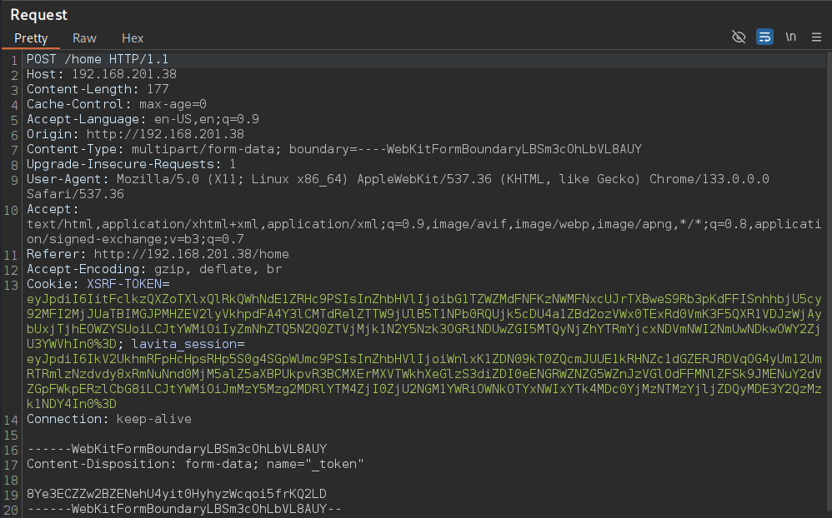The height and width of the screenshot is (518, 832).
Task: Switch to the Hex tab
Action: (x=133, y=38)
